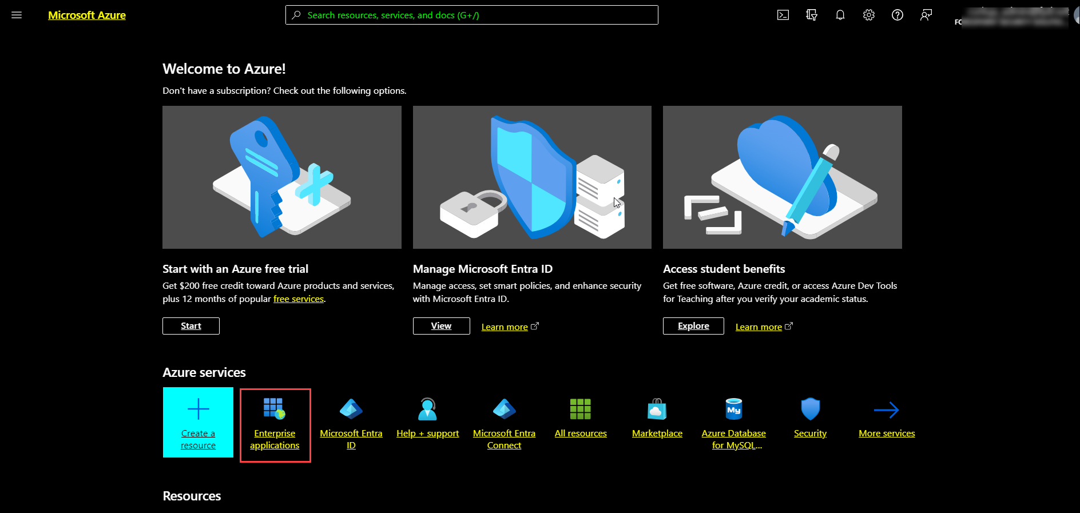The height and width of the screenshot is (513, 1080).
Task: Click the search resources input field
Action: tap(471, 15)
